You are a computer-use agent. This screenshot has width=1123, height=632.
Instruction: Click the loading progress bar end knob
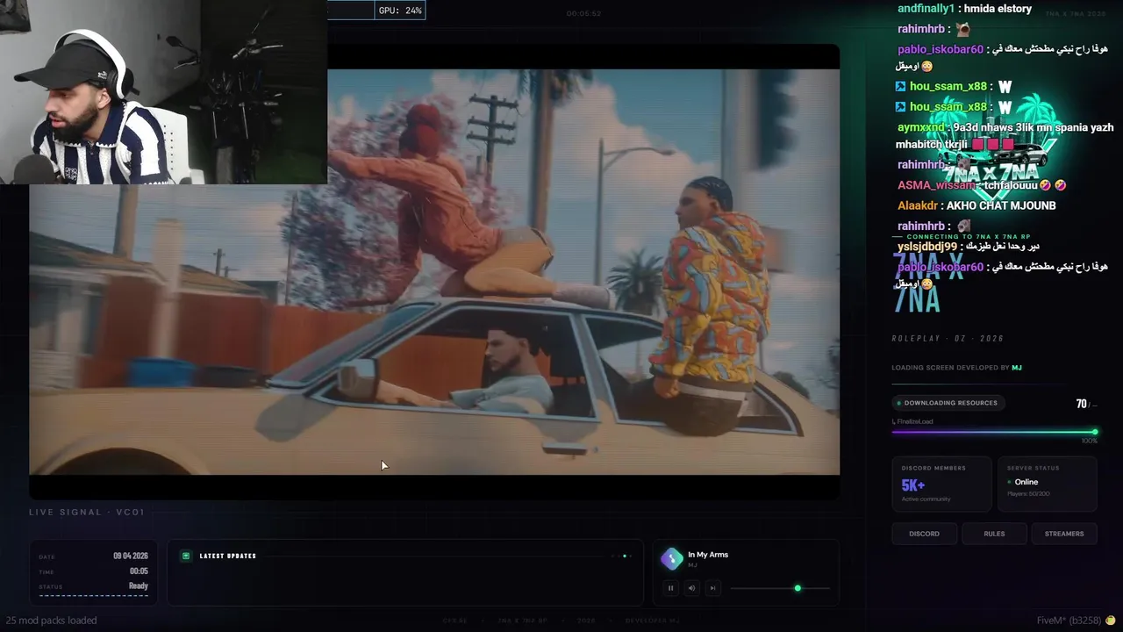coord(1095,431)
